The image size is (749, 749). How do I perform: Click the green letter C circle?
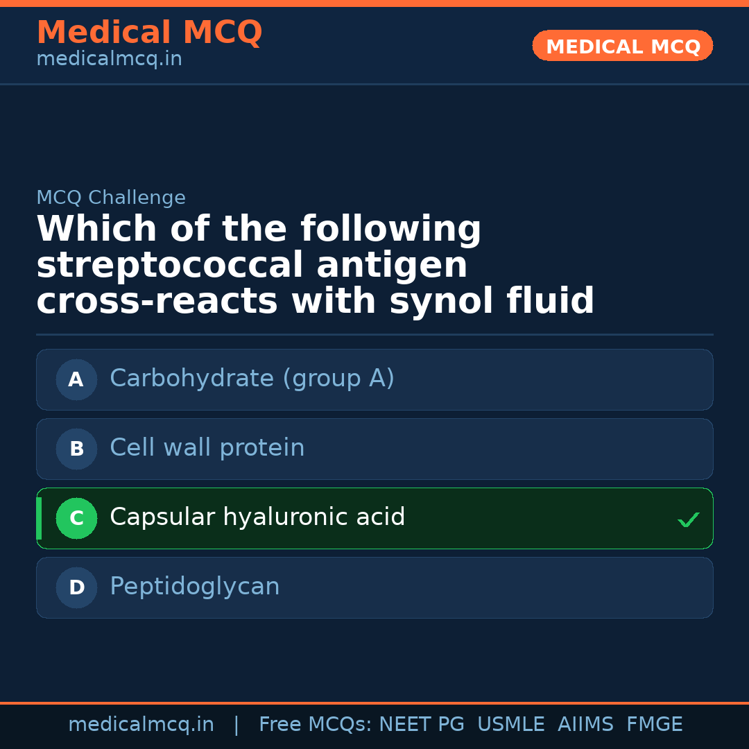coord(76,518)
